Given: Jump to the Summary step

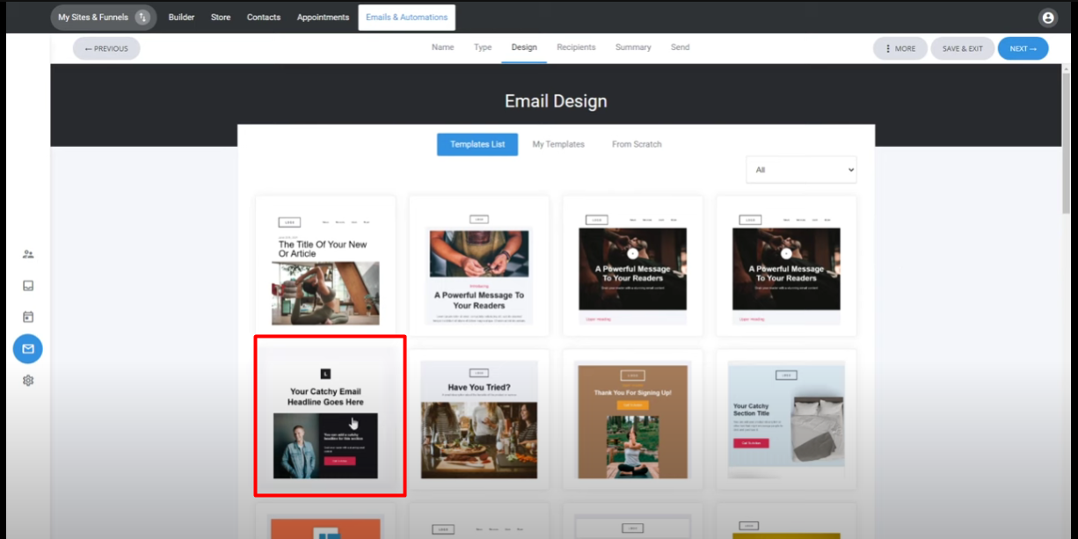Looking at the screenshot, I should point(633,47).
